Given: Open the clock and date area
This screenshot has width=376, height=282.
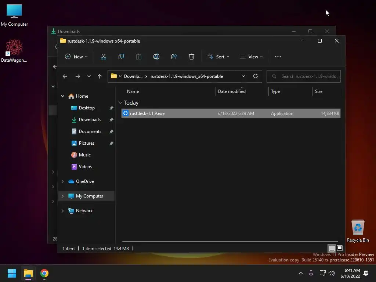Looking at the screenshot, I should point(350,273).
